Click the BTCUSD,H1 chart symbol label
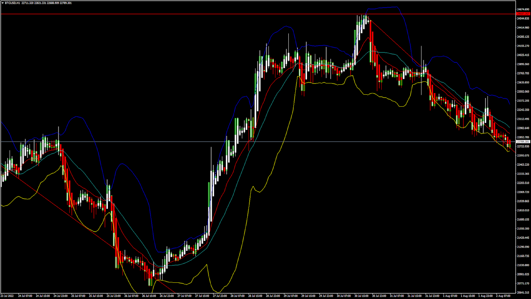531x299 pixels. [x=13, y=3]
